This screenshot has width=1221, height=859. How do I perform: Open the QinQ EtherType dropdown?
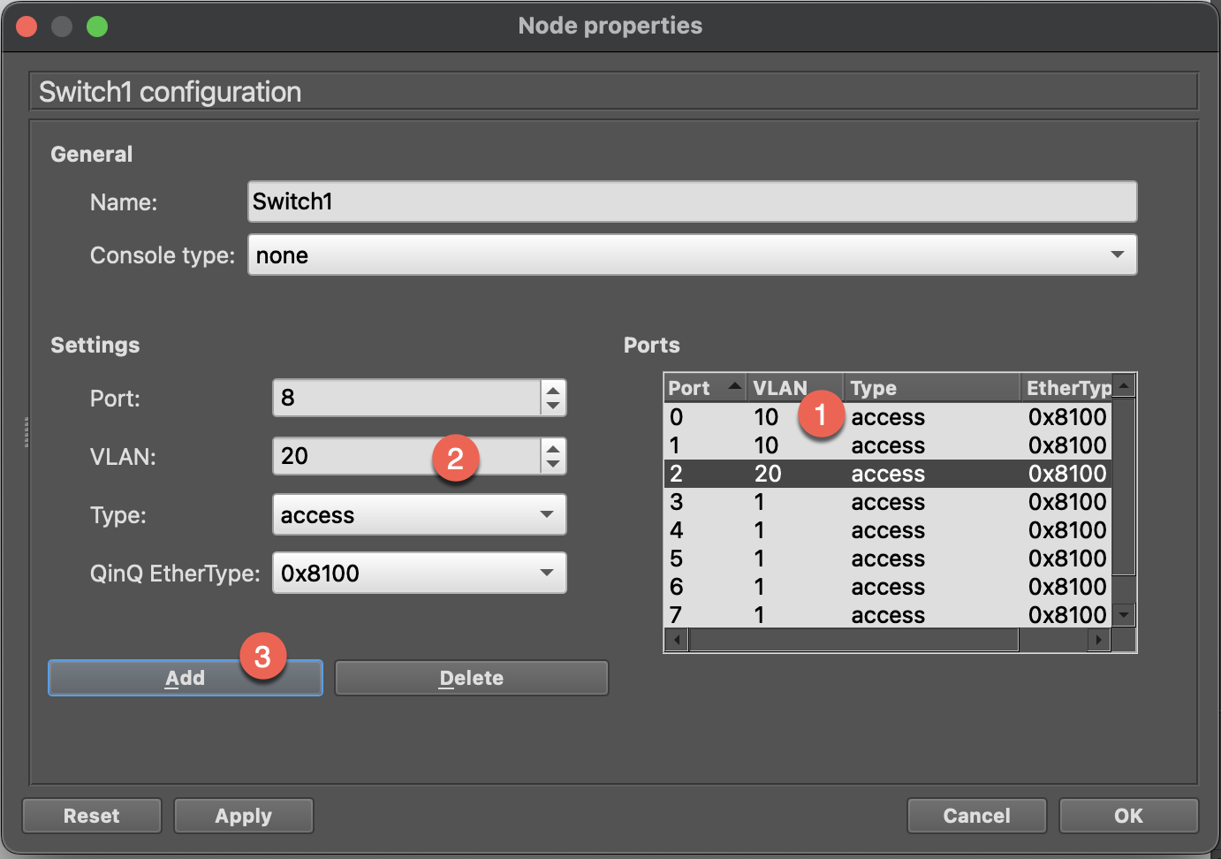pos(419,573)
